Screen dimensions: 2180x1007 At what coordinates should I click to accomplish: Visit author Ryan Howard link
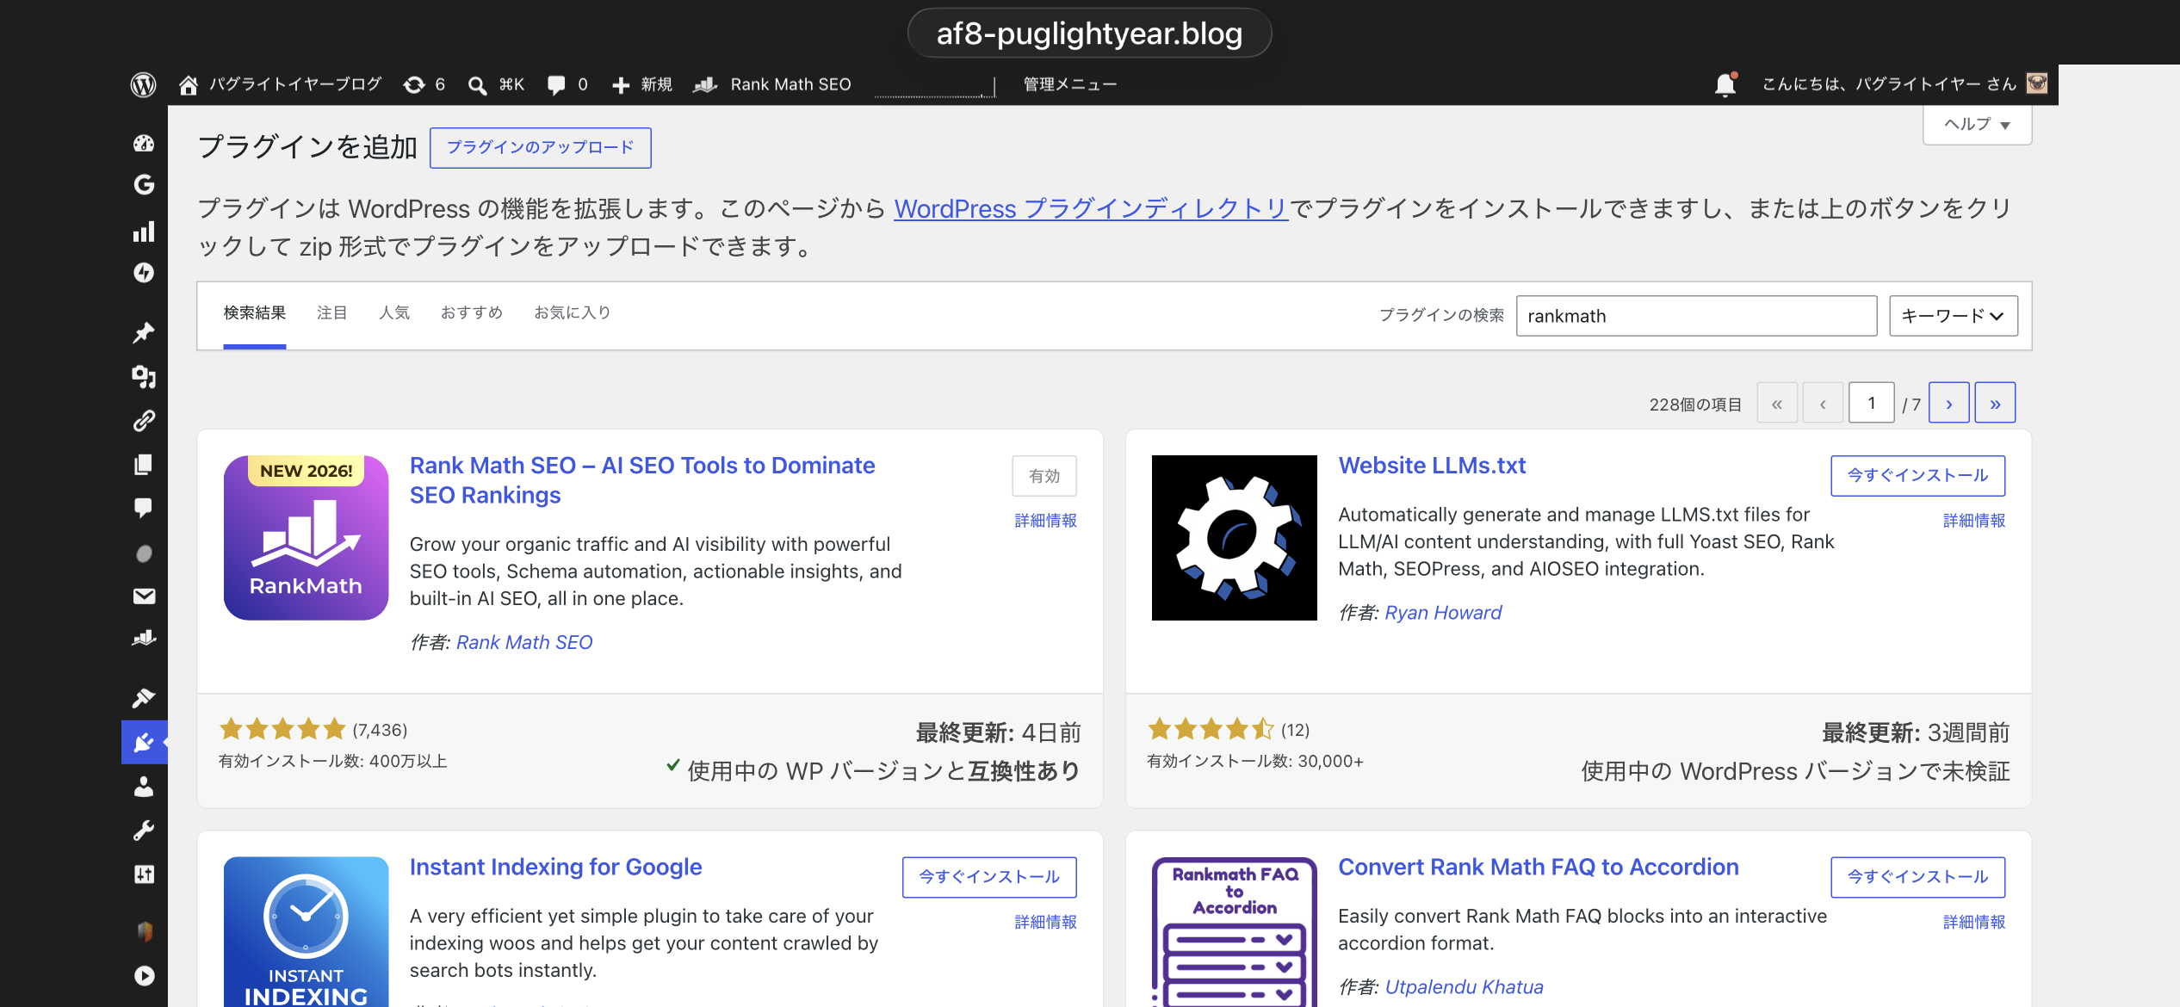pyautogui.click(x=1443, y=613)
